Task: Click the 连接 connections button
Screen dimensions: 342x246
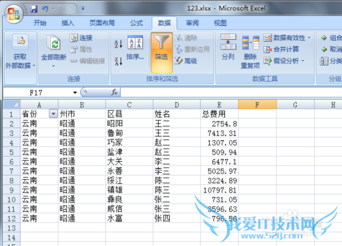Action: (x=81, y=38)
